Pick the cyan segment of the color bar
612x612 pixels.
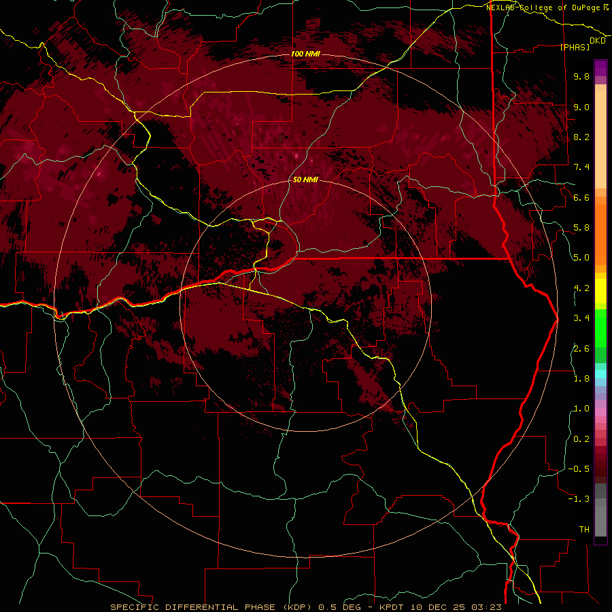pos(600,373)
